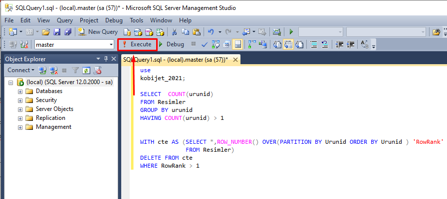
Task: Click the Increase Indent icon
Action: point(350,44)
